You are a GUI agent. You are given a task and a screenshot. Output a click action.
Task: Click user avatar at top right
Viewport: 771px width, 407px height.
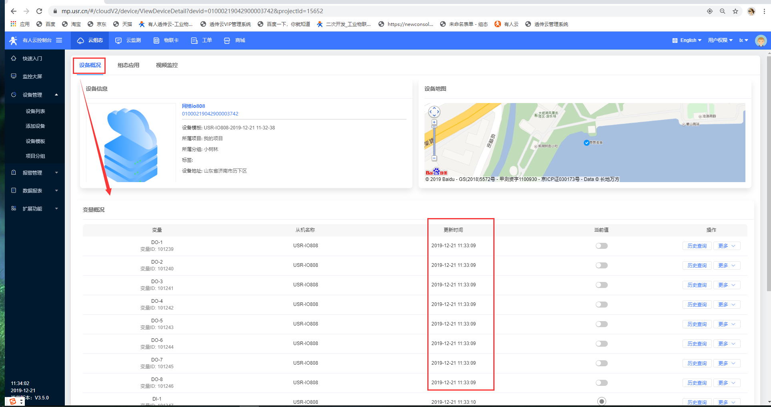pos(761,40)
